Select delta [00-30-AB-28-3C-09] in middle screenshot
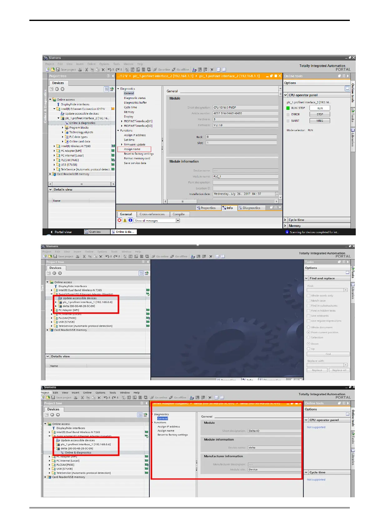Viewport: 372px width, 527px height. (79, 306)
